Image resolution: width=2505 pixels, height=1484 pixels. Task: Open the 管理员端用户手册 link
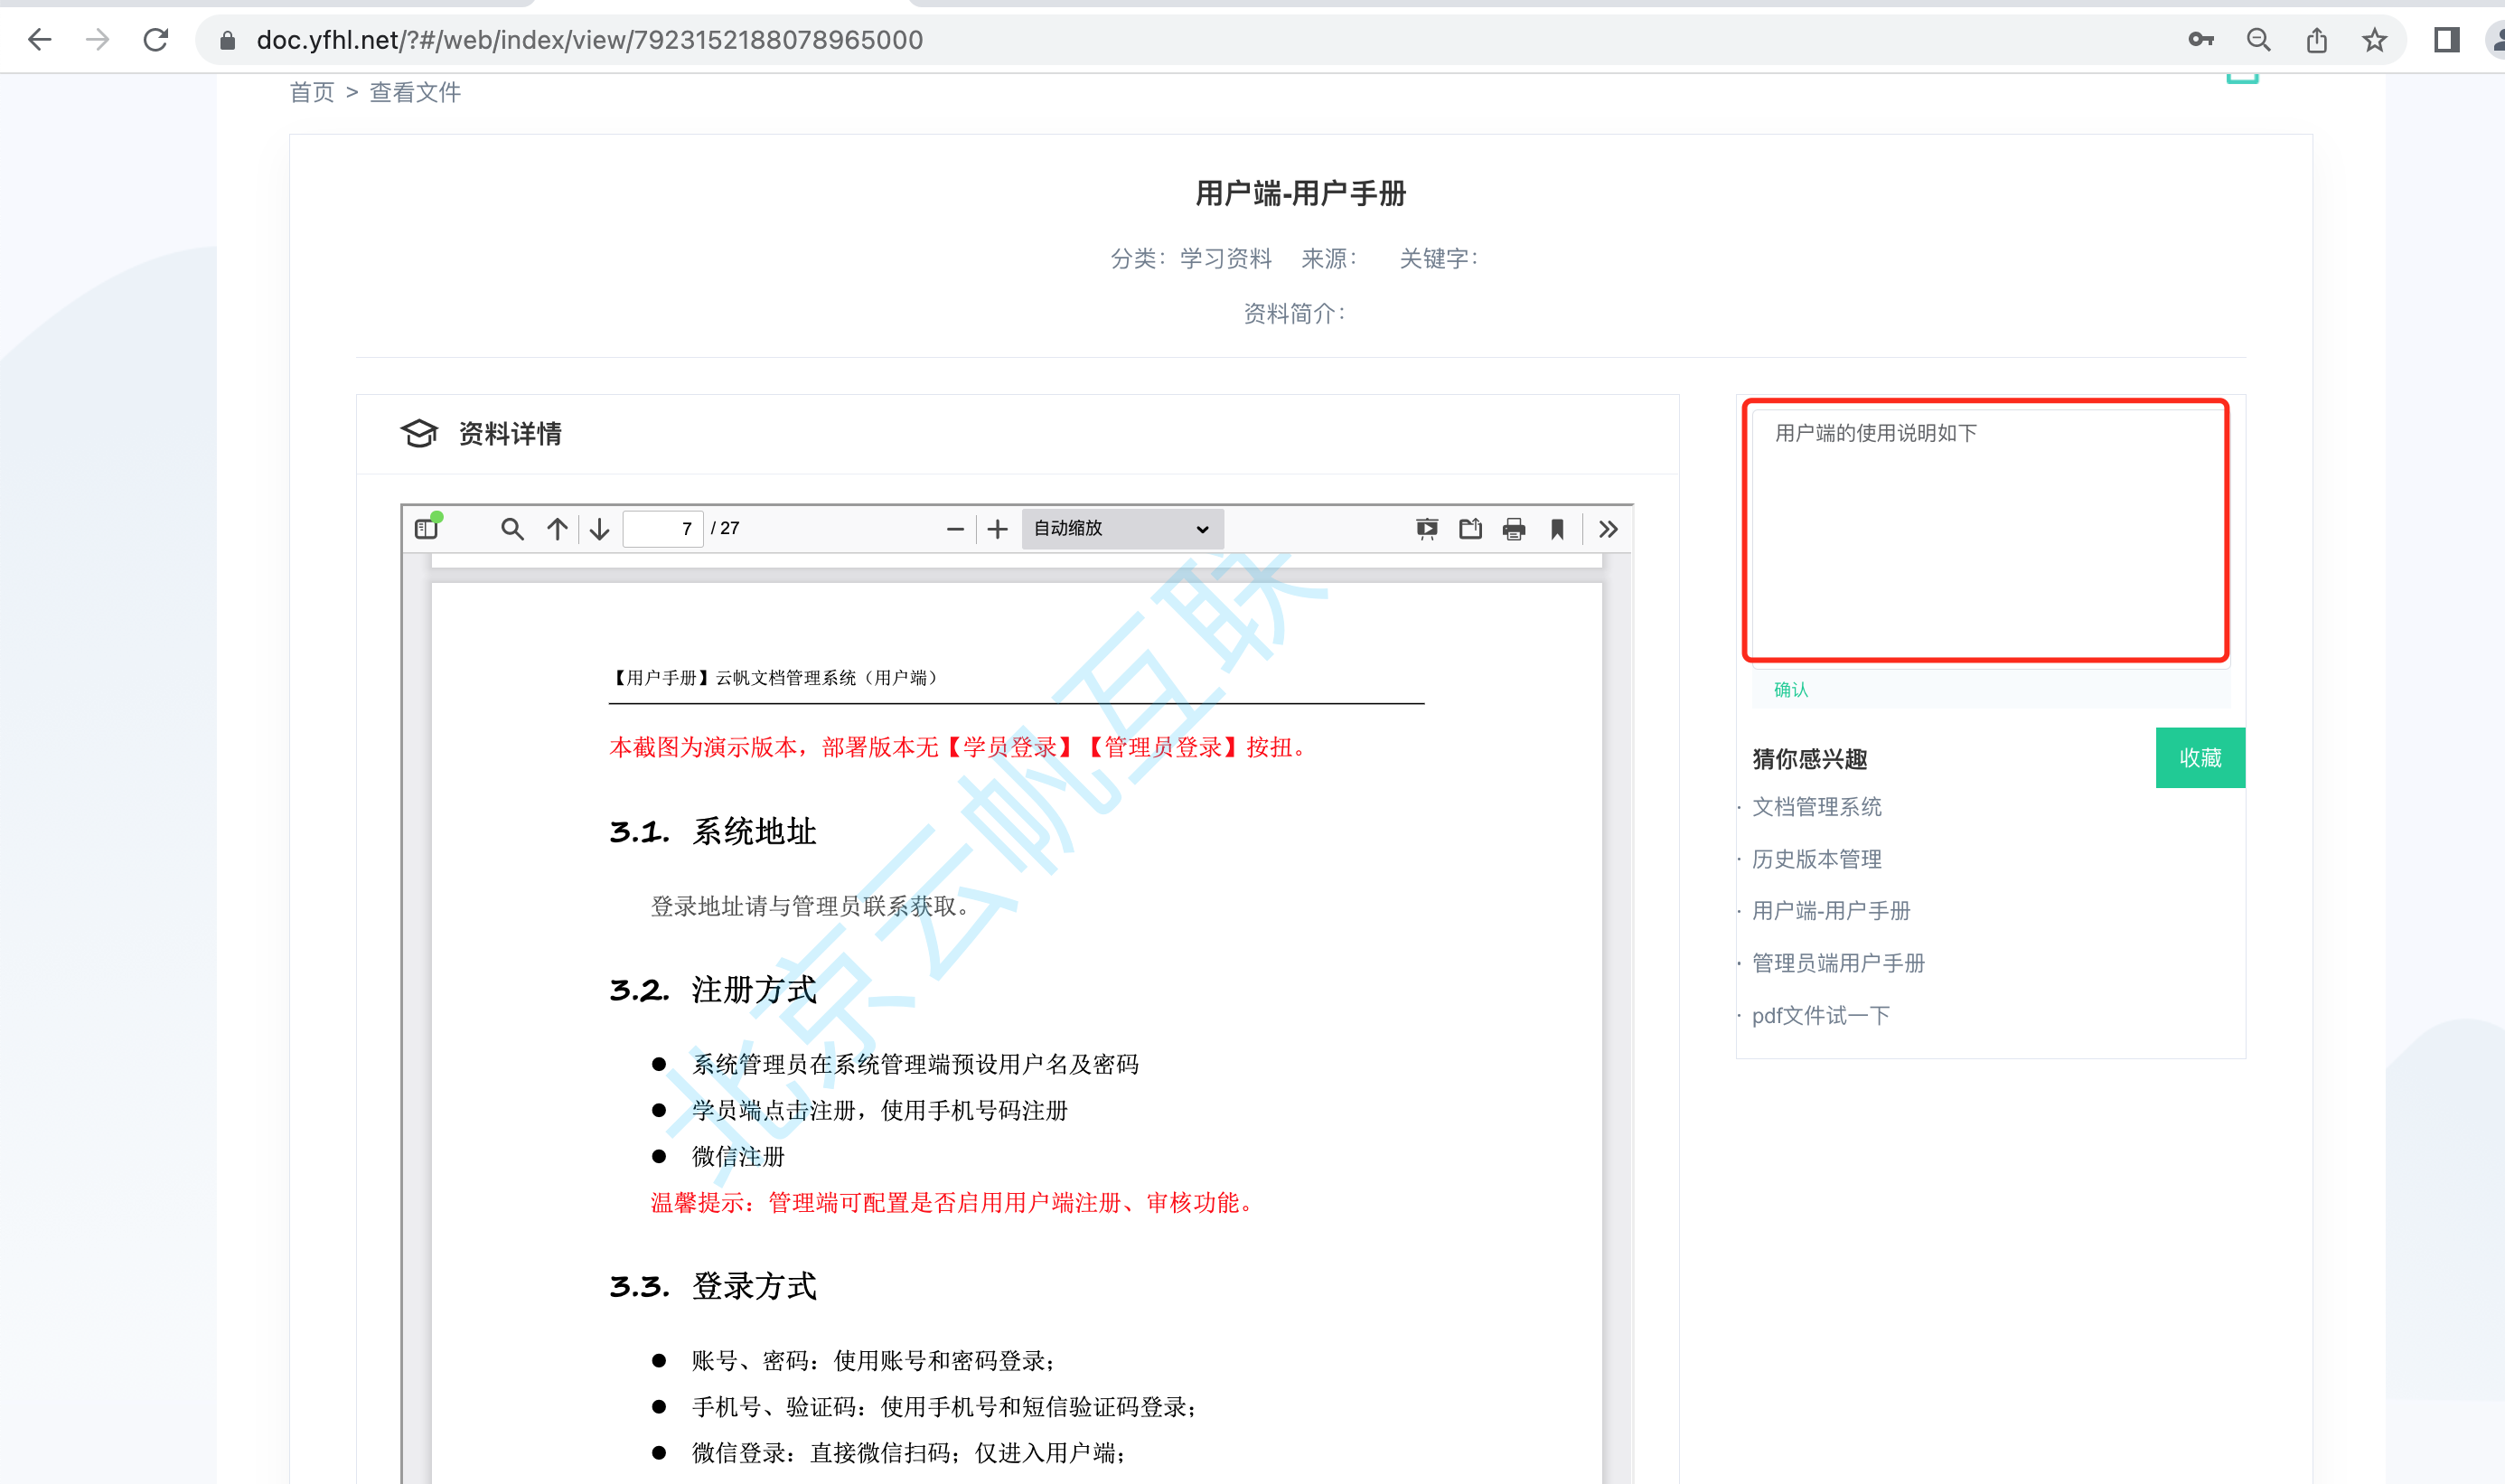pos(1837,963)
